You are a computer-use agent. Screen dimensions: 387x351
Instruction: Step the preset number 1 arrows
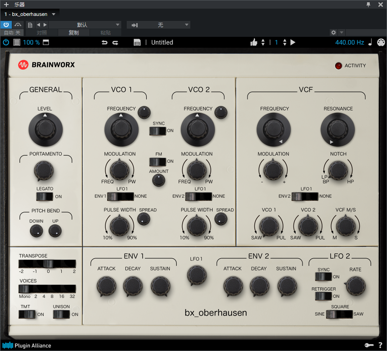(x=285, y=42)
